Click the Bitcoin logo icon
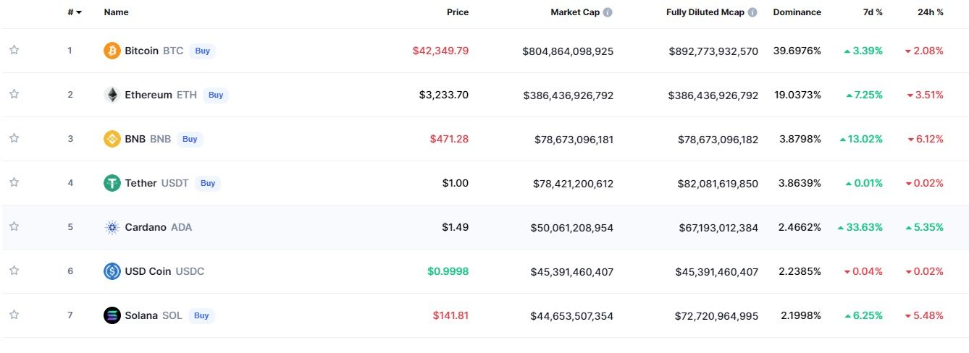 point(112,51)
